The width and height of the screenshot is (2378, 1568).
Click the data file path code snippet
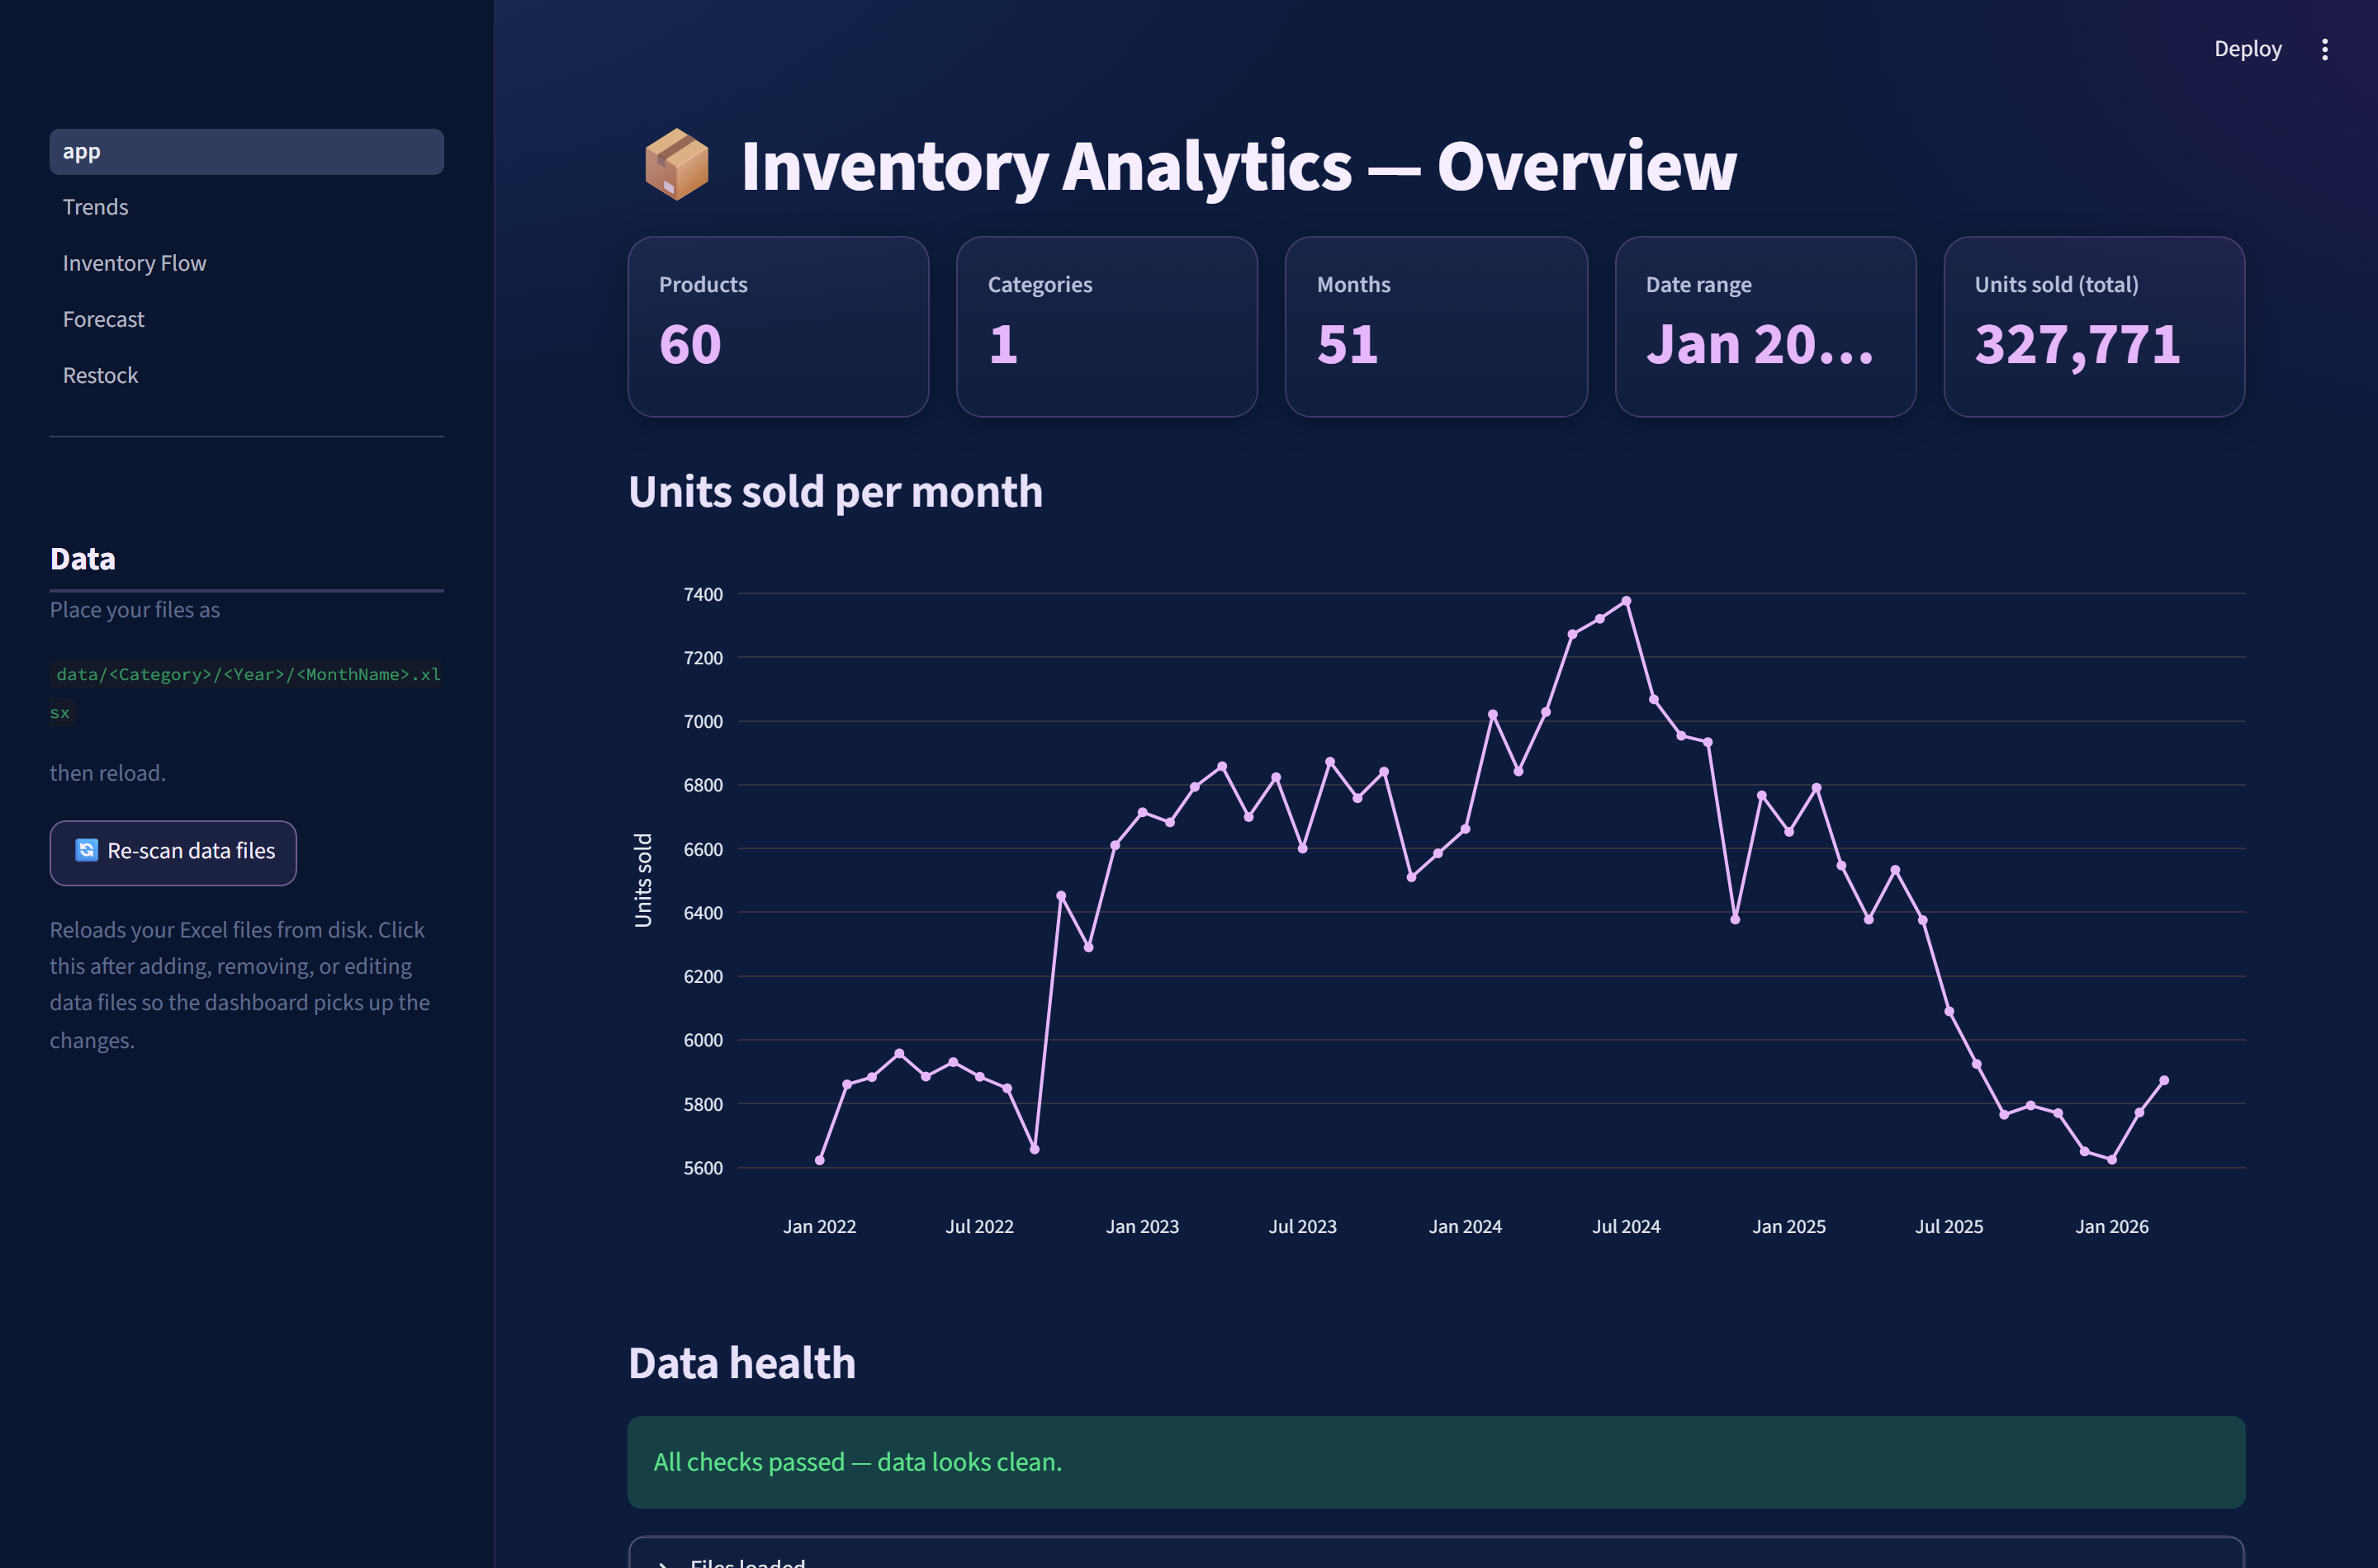(246, 693)
